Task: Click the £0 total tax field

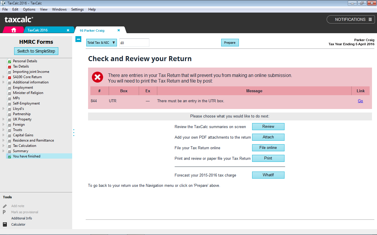Action: [x=134, y=43]
